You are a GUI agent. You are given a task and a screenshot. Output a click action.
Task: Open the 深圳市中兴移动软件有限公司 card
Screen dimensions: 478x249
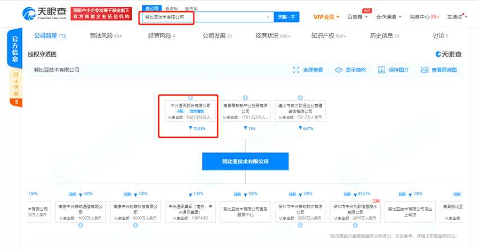300,211
